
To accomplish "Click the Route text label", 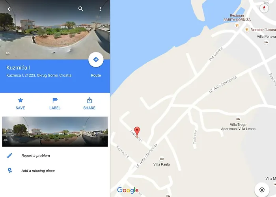I will [x=96, y=76].
